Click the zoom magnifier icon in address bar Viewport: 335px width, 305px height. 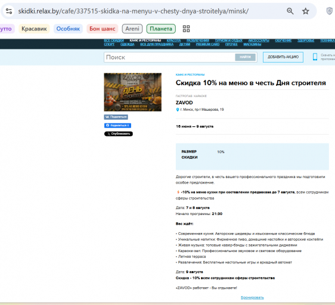[x=290, y=11]
